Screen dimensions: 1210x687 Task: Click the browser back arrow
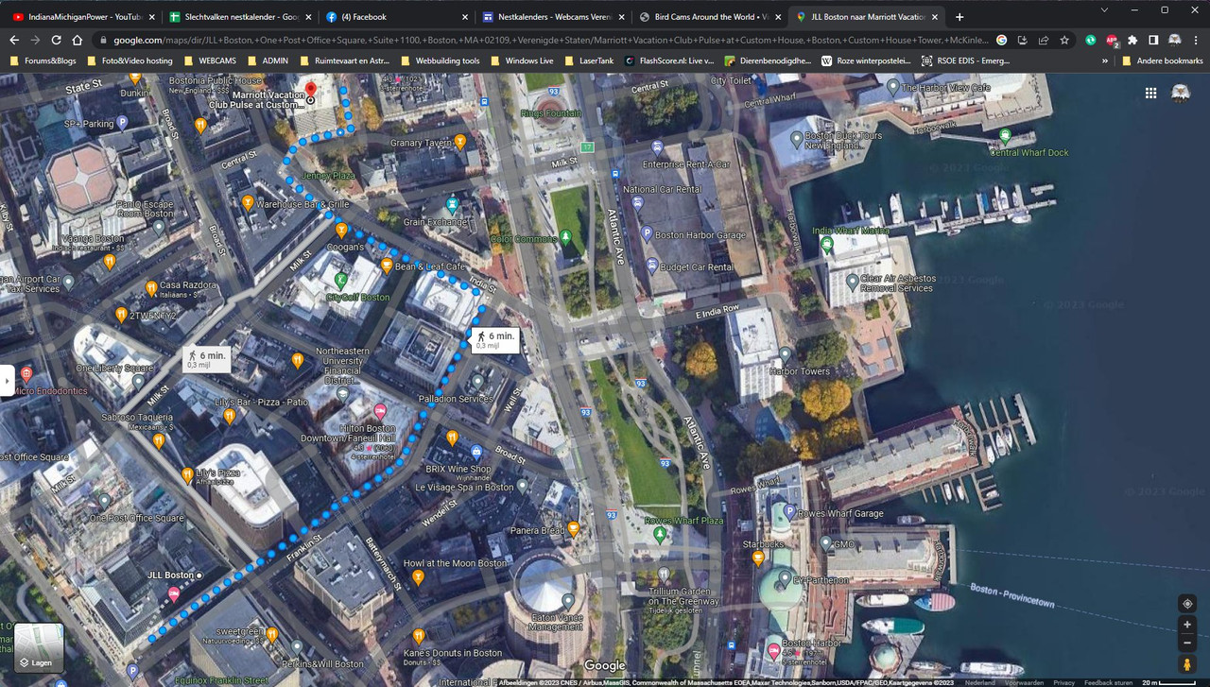(x=14, y=40)
